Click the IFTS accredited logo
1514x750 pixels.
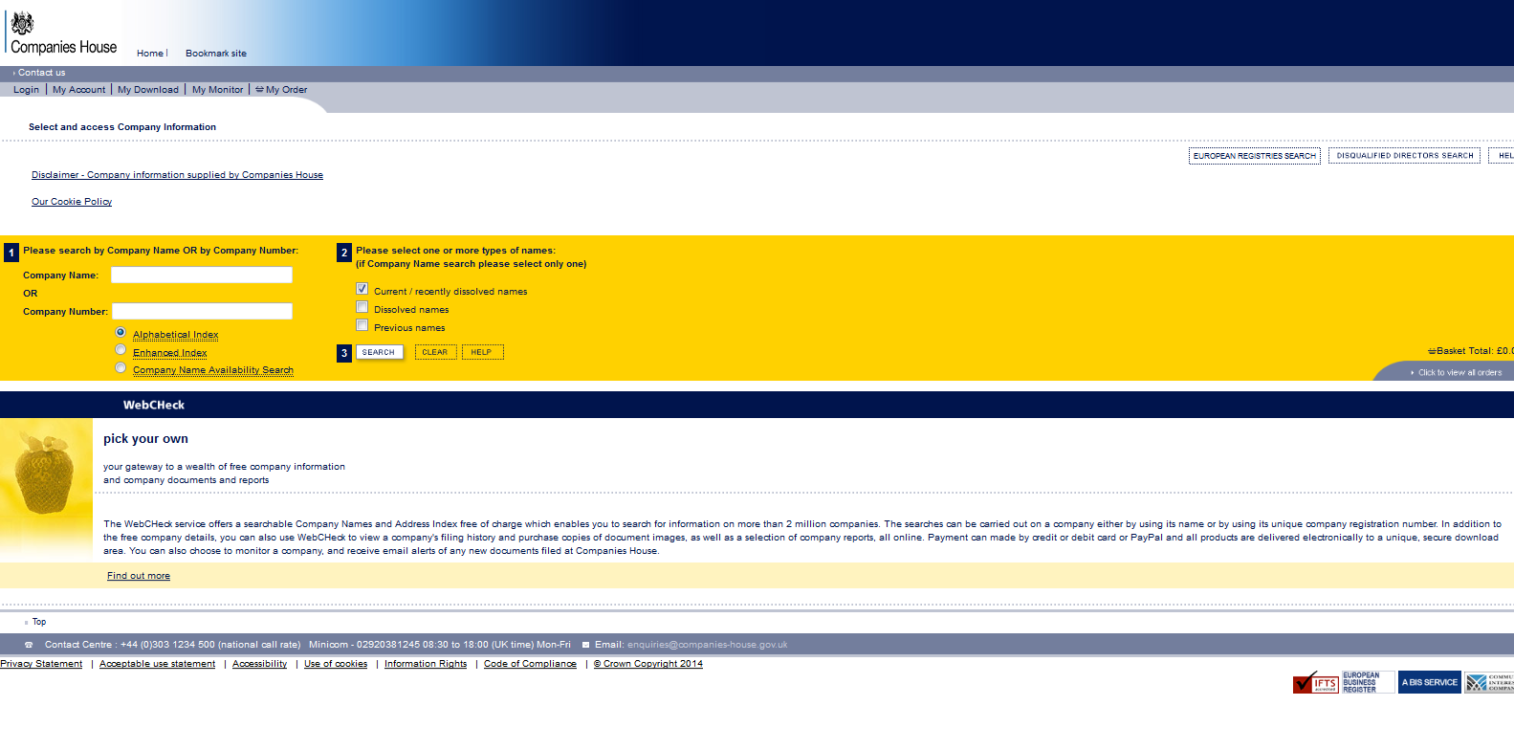tap(1315, 682)
